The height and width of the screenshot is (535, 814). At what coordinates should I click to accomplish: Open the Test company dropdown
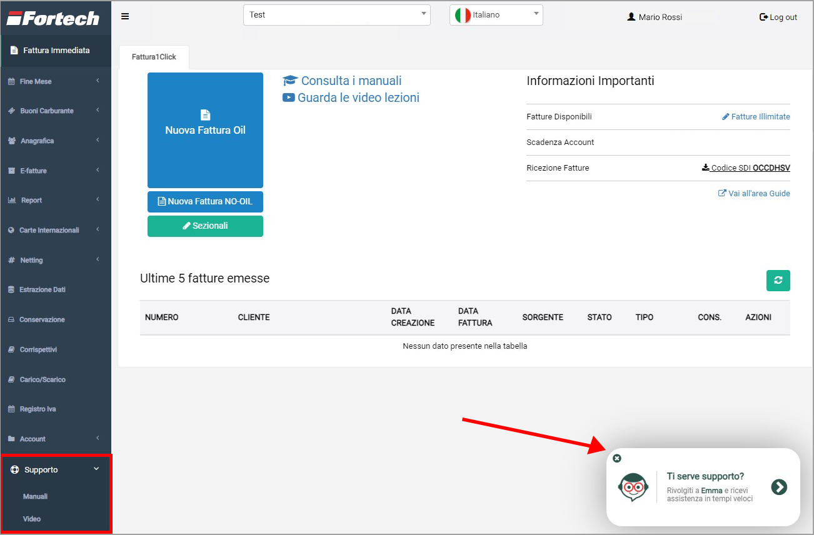(x=336, y=15)
